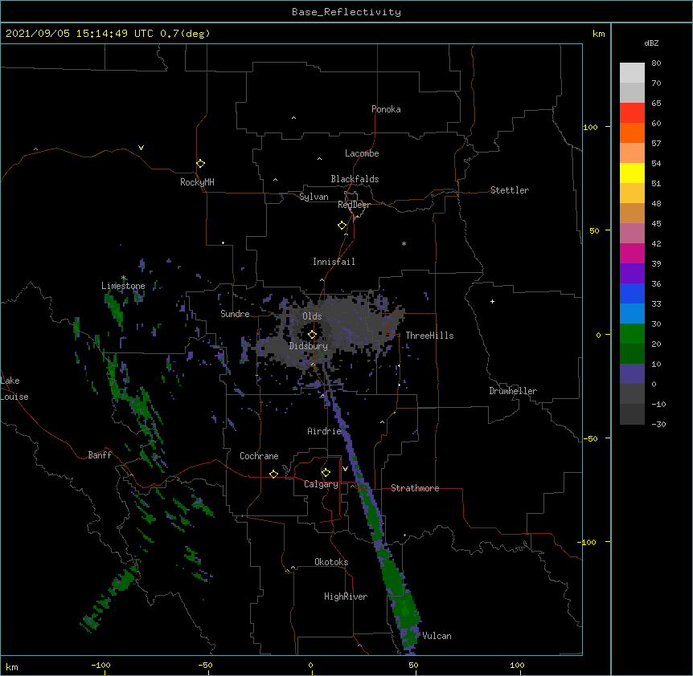The image size is (693, 676).
Task: Click the yellow diamond marker west of Calgary near Cochrane
Action: (273, 474)
